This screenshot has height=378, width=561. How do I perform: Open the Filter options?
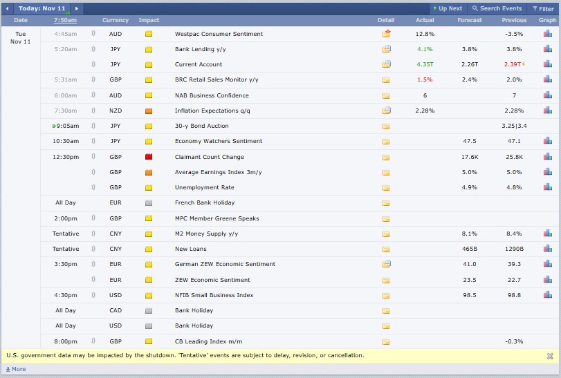pyautogui.click(x=542, y=9)
